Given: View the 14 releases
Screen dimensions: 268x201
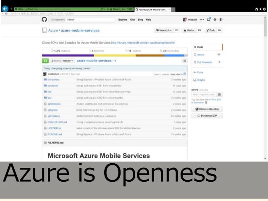Looking at the screenshot, I should [133, 51].
